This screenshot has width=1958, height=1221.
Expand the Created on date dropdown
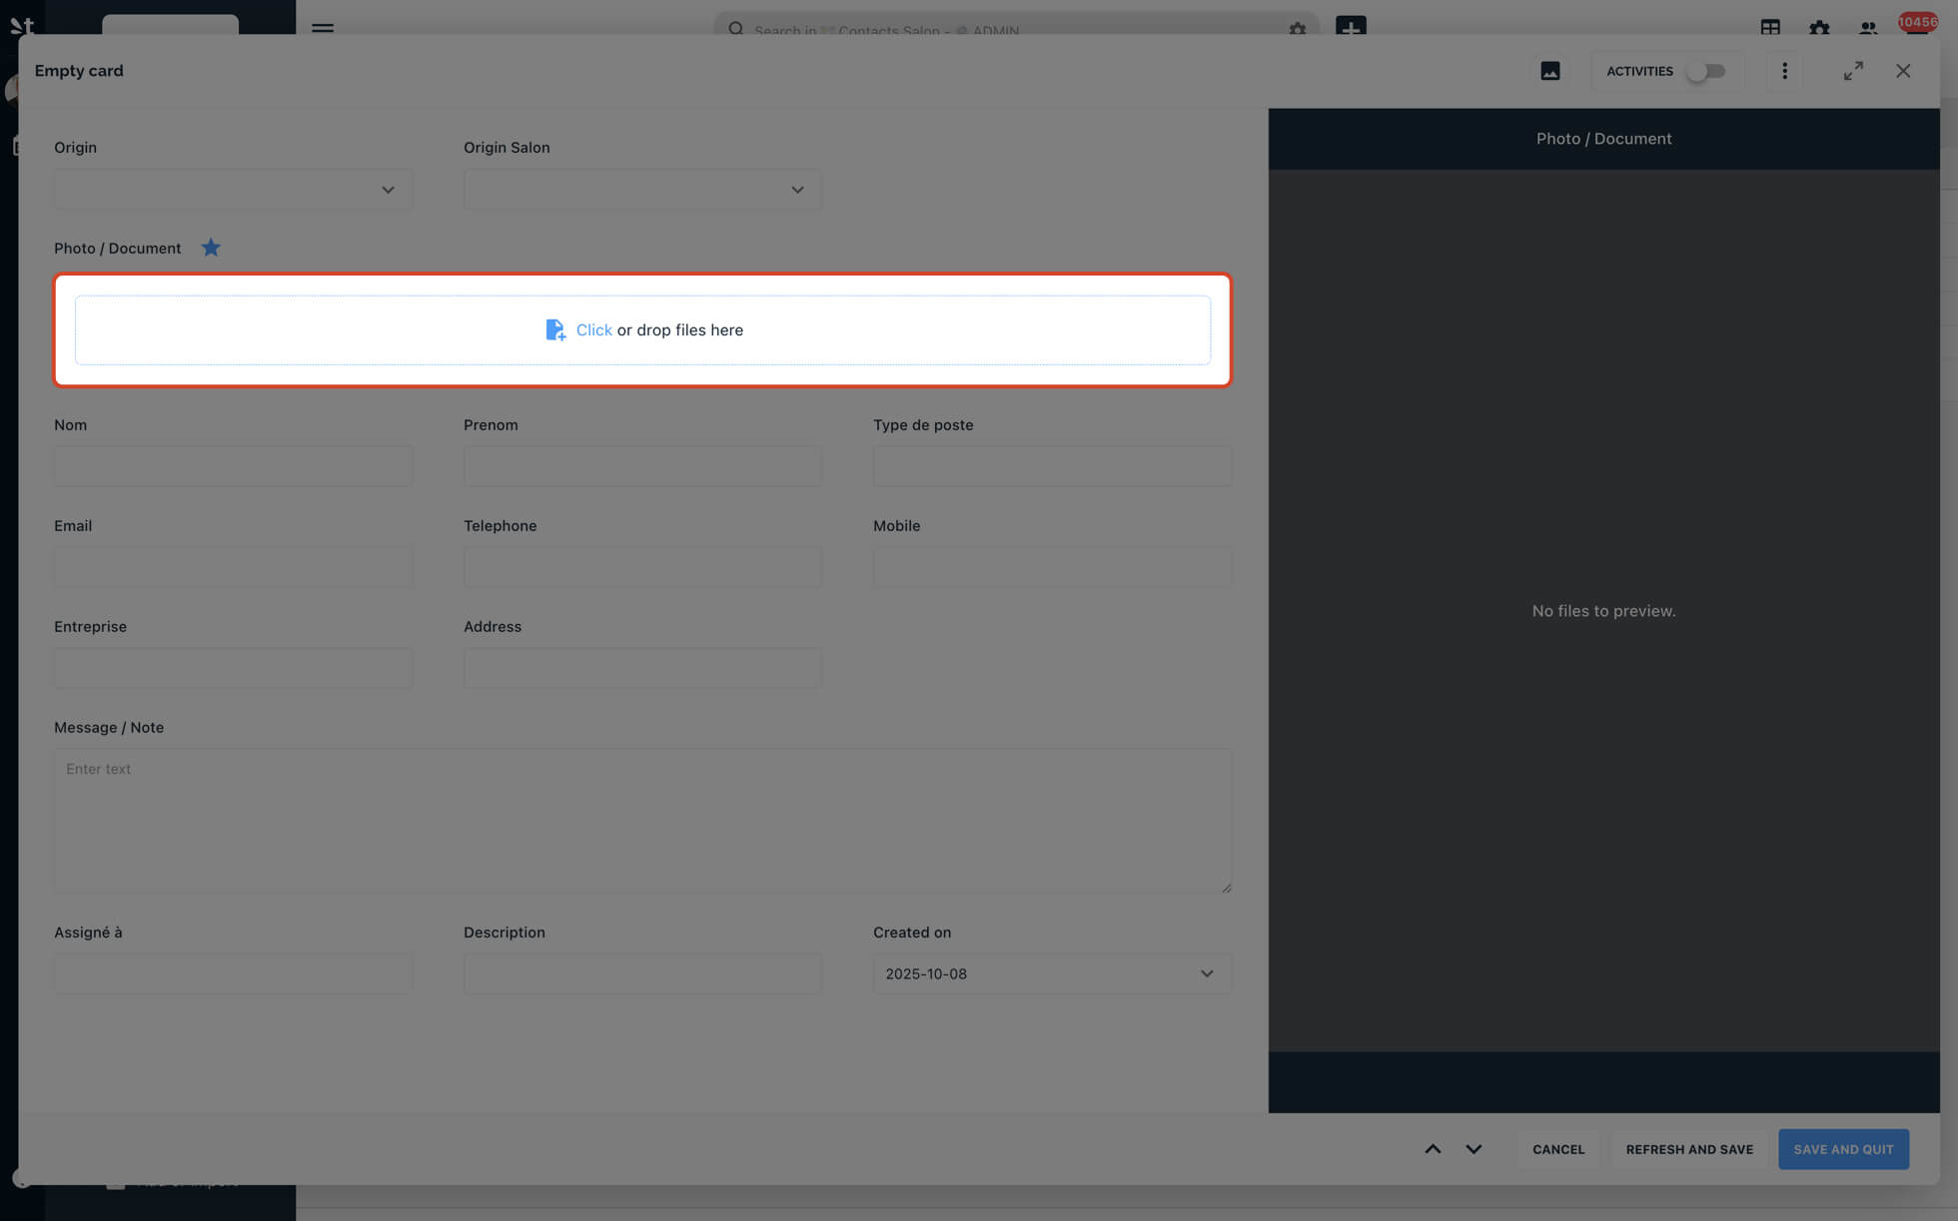coord(1051,973)
